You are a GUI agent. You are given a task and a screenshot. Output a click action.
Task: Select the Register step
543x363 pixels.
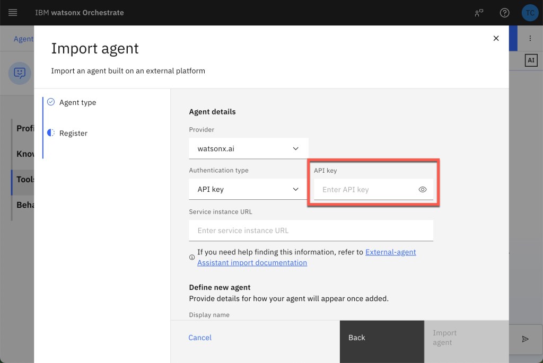(x=73, y=133)
